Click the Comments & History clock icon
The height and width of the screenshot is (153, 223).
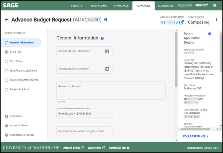(6, 135)
